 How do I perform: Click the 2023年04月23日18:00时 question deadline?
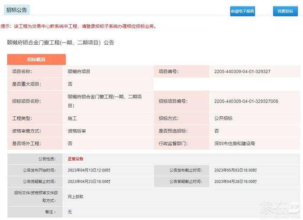89,181
